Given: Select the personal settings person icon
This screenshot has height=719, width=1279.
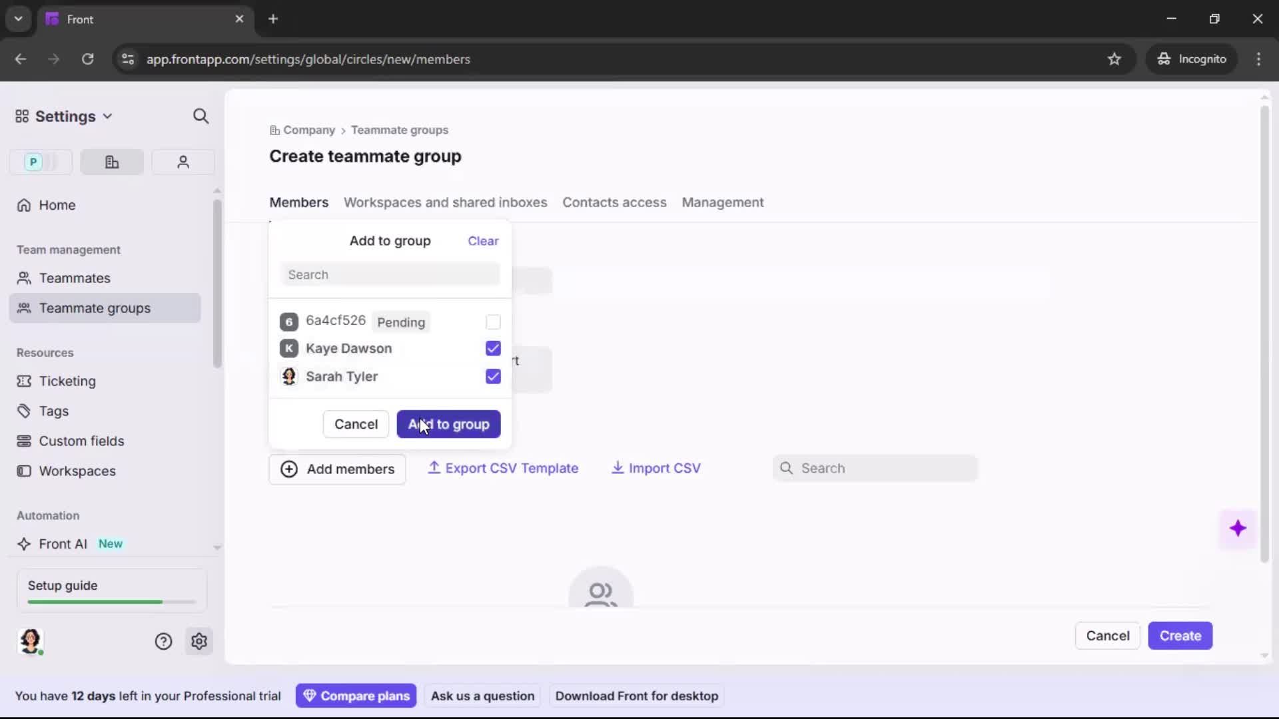Looking at the screenshot, I should [183, 162].
